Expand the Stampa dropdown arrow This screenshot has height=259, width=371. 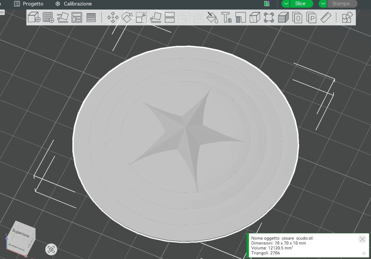(323, 4)
